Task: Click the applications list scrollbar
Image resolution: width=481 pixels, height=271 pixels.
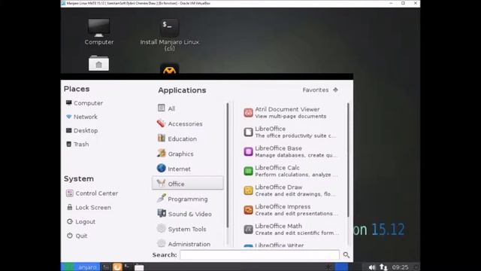Action: pos(348,160)
